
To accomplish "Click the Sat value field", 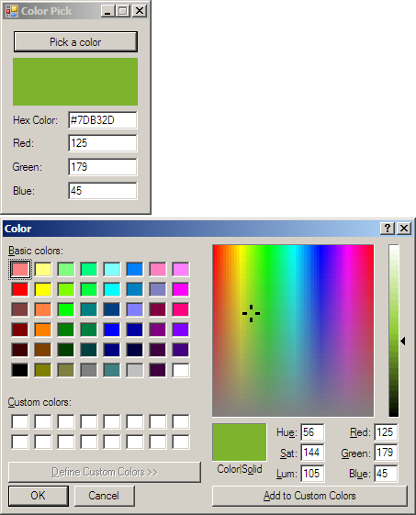I will pos(312,453).
